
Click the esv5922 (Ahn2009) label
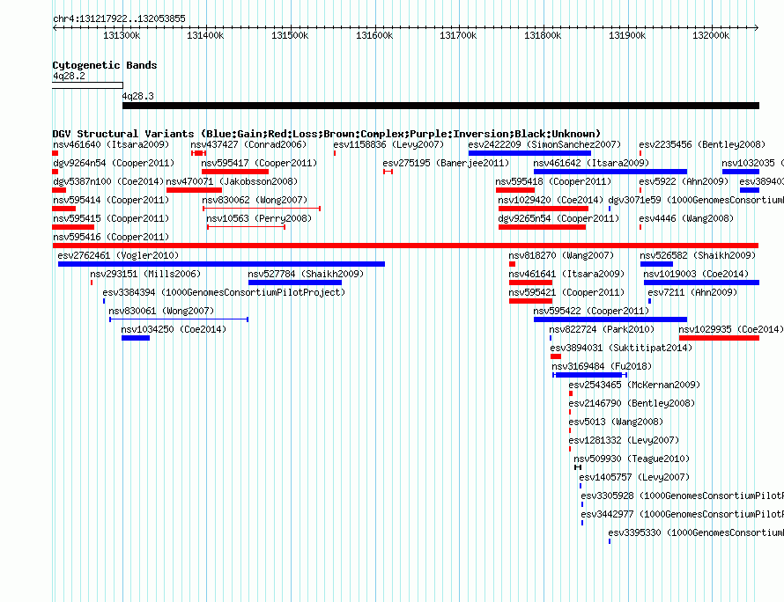pos(684,181)
